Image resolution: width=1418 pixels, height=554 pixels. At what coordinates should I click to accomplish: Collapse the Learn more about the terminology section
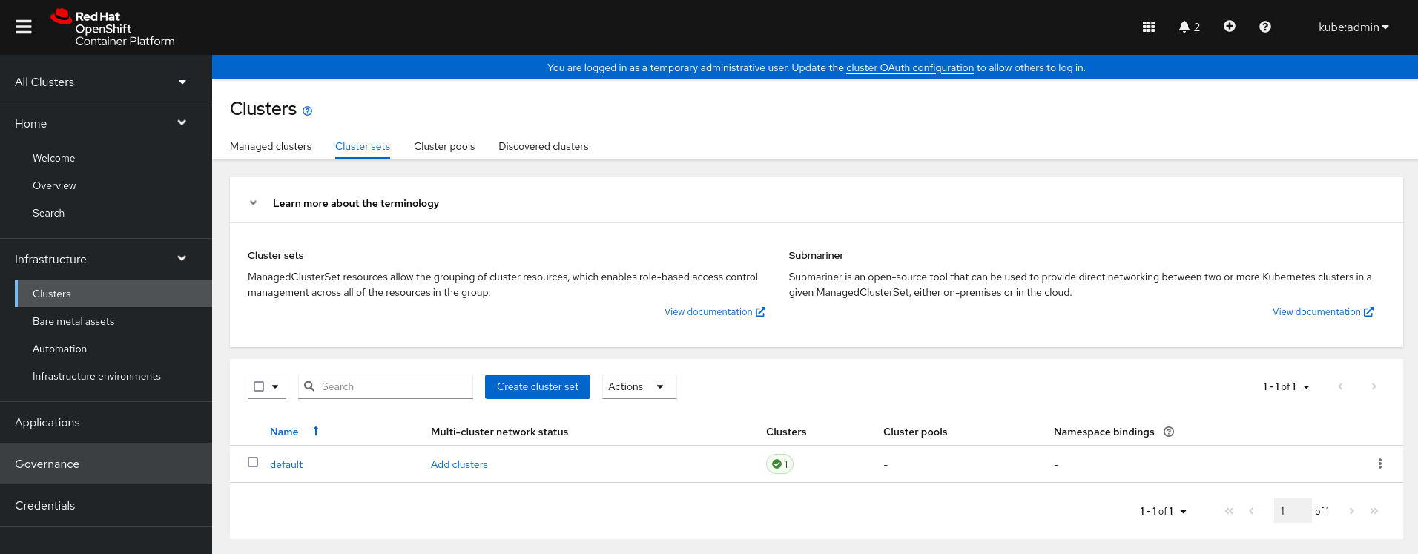click(253, 203)
